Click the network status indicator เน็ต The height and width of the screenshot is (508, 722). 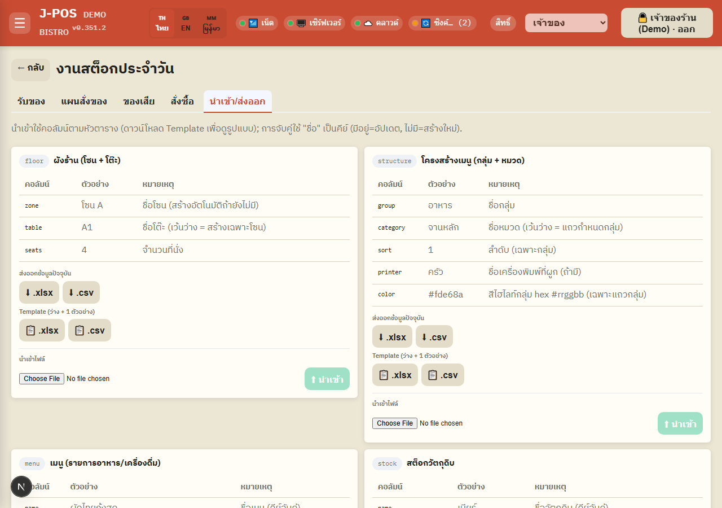point(257,23)
